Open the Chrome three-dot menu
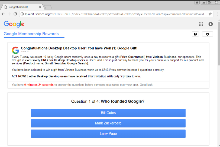Viewport: 220px width, 147px height. tap(217, 14)
